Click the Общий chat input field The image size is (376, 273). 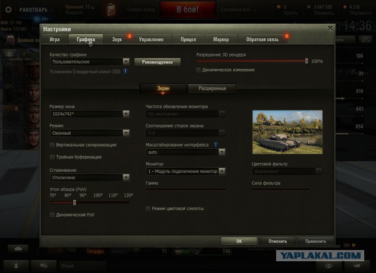(x=82, y=266)
